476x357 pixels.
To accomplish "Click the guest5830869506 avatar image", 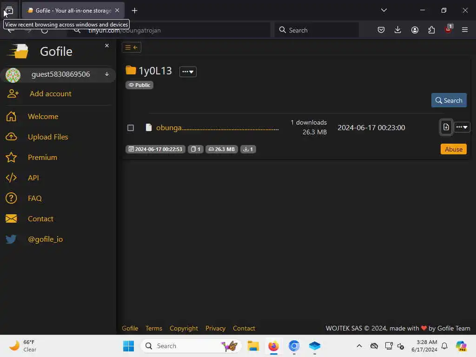I will [13, 75].
